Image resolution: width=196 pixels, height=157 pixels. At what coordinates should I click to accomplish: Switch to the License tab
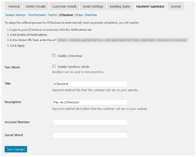click(x=175, y=7)
